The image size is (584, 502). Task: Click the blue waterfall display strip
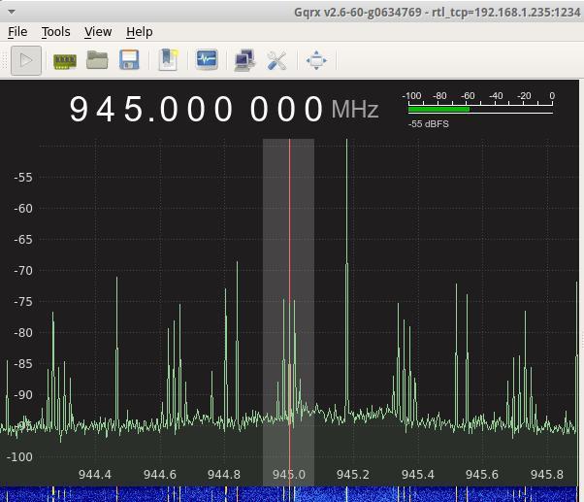(x=291, y=494)
